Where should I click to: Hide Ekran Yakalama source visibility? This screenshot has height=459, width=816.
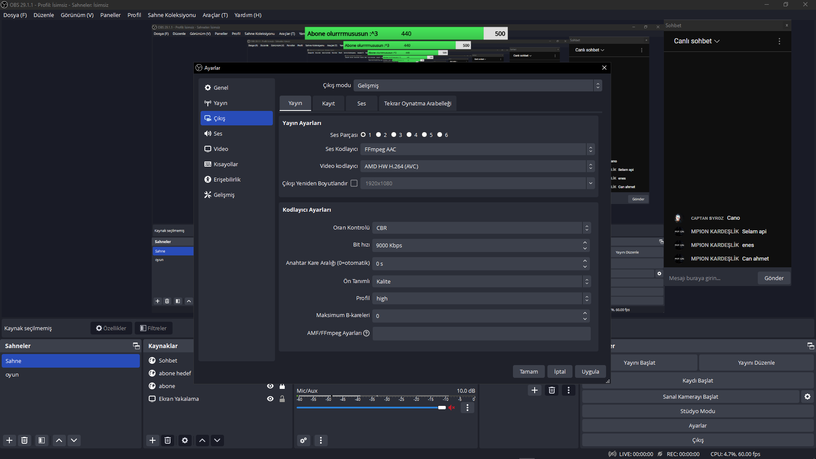(270, 399)
